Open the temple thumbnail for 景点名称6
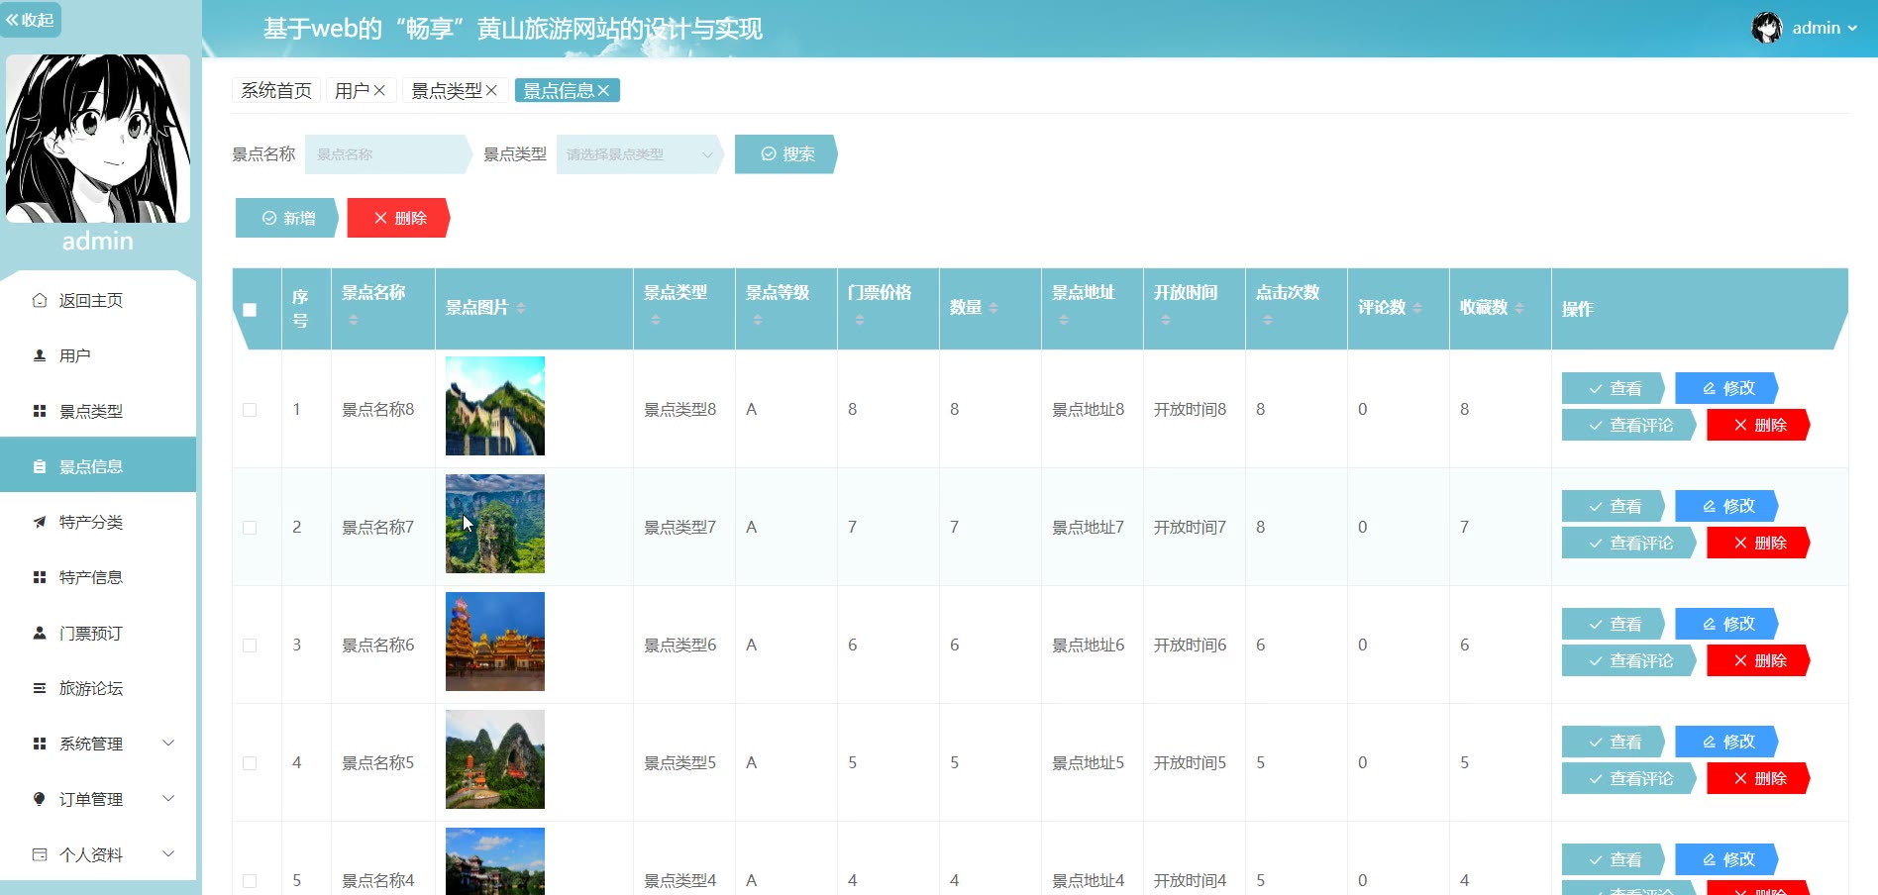1878x895 pixels. click(495, 642)
